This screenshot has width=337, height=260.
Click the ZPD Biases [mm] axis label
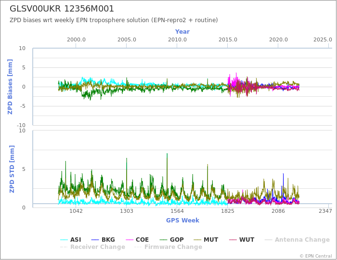pyautogui.click(x=10, y=87)
